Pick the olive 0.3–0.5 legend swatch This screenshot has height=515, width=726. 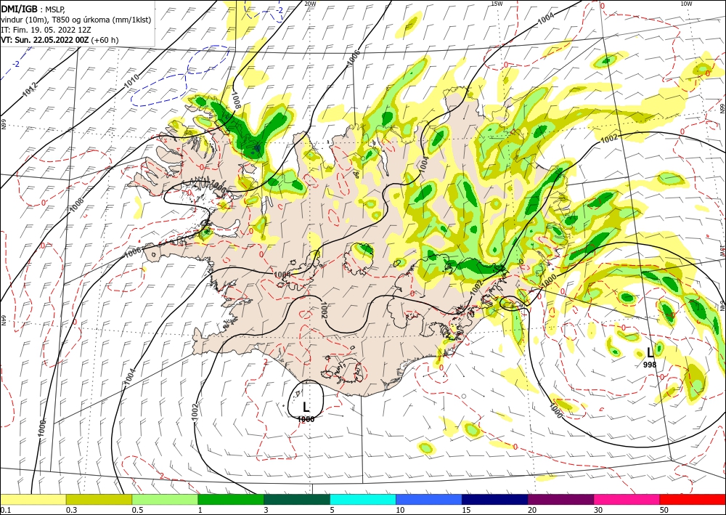pyautogui.click(x=99, y=499)
